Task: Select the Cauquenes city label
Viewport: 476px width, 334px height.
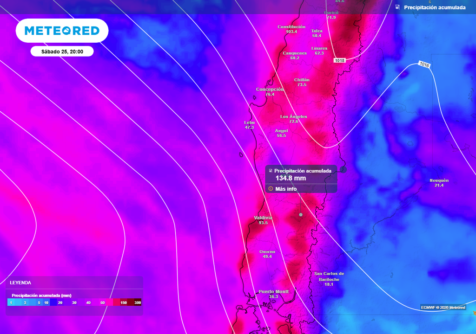Action: pos(294,56)
